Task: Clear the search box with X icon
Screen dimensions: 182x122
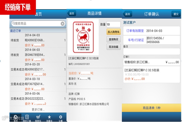Action: tap(63, 23)
